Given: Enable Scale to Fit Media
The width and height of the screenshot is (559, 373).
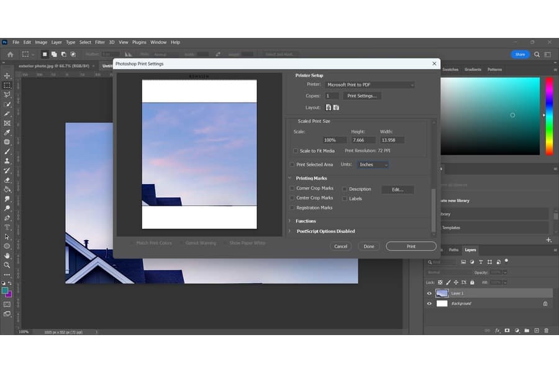Looking at the screenshot, I should pyautogui.click(x=295, y=151).
